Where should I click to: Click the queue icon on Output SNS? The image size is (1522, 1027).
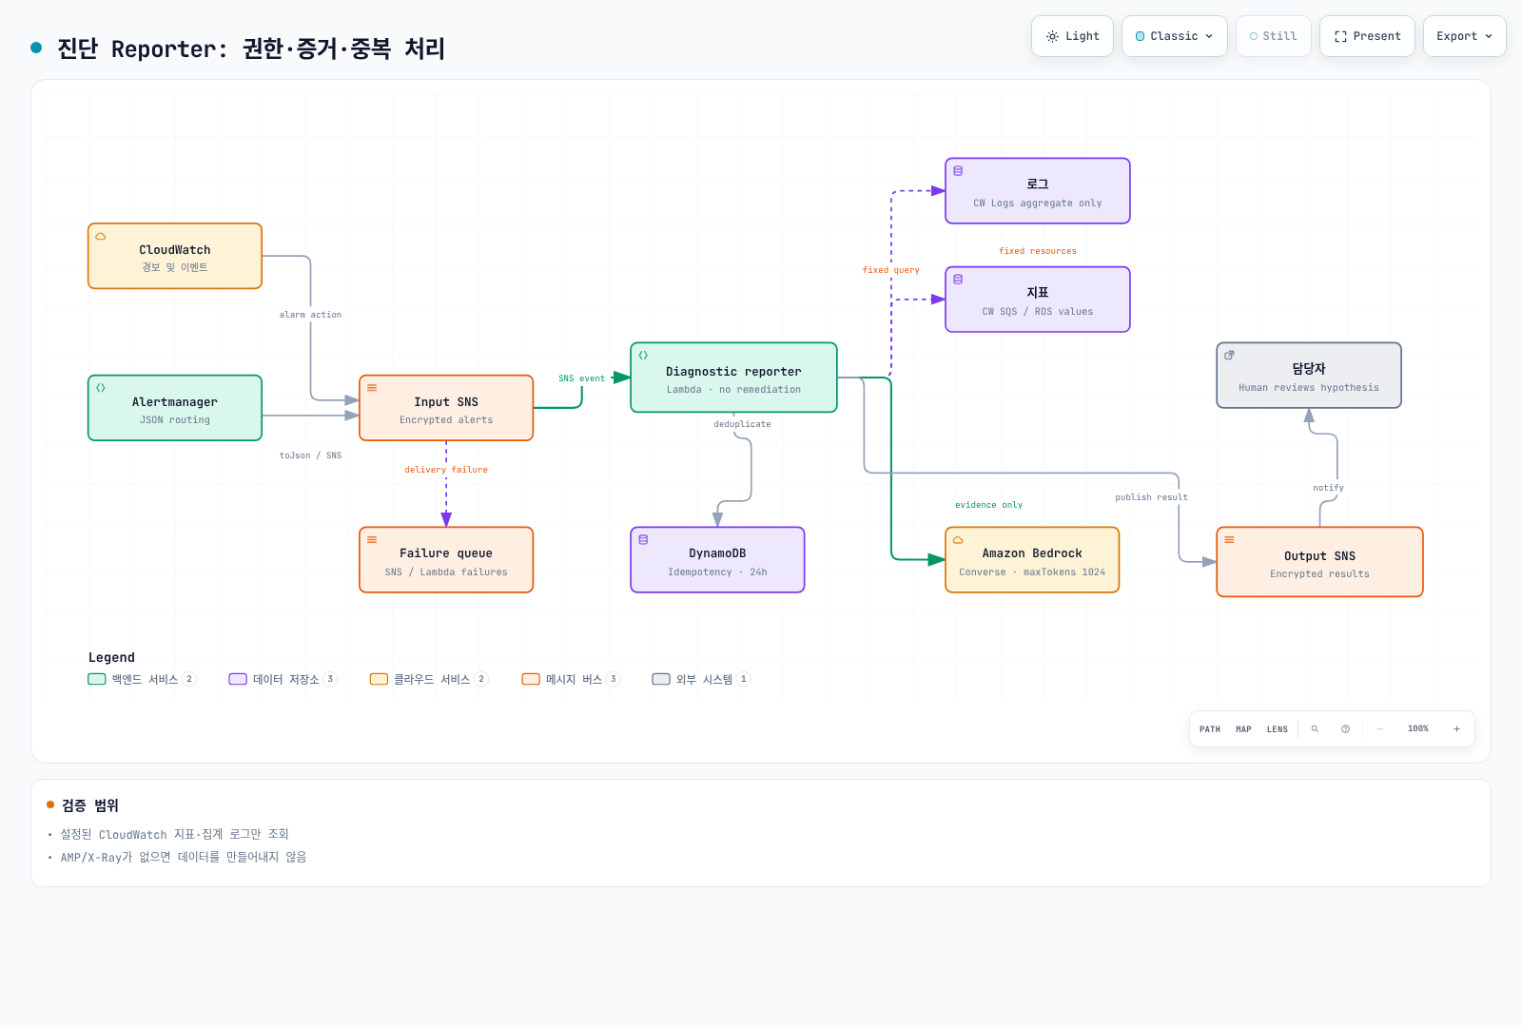pos(1229,540)
